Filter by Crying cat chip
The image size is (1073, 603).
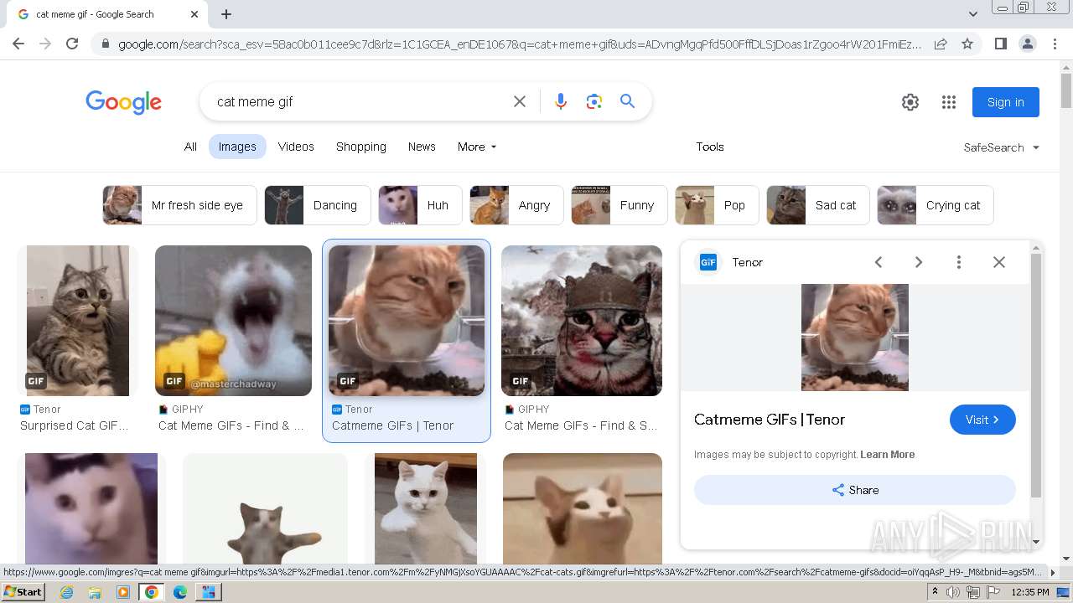(x=936, y=205)
